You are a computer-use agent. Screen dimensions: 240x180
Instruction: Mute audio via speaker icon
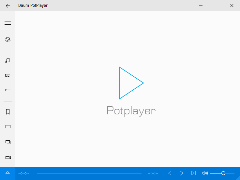(205, 173)
